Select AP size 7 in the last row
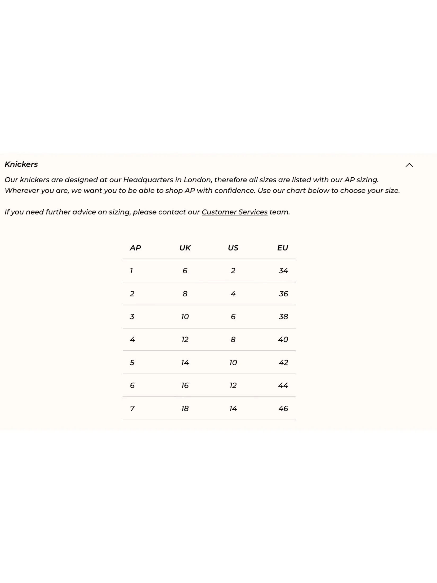 coord(132,409)
